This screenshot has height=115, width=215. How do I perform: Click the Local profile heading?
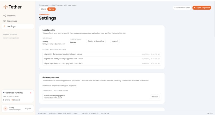[49, 30]
